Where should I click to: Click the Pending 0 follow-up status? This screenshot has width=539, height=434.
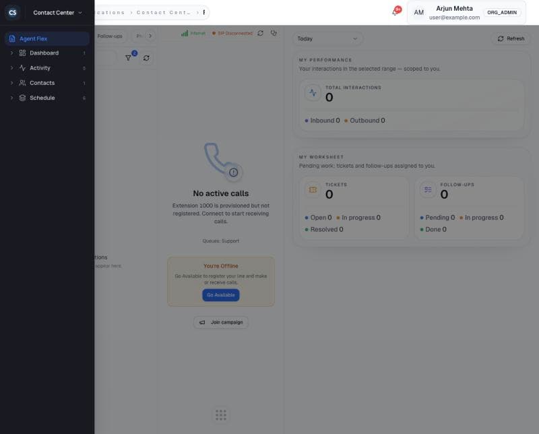click(437, 218)
